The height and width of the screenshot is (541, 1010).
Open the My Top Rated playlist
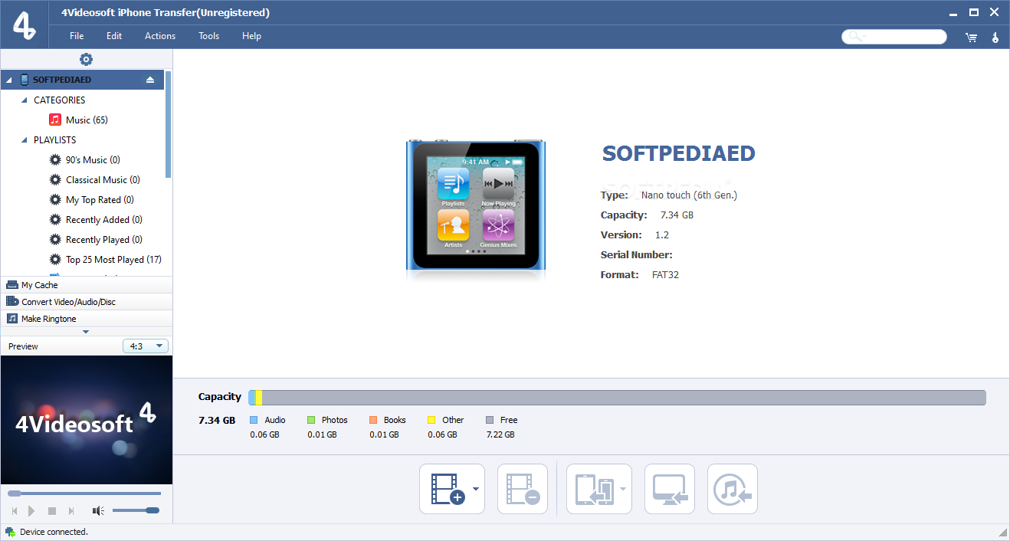tap(100, 200)
